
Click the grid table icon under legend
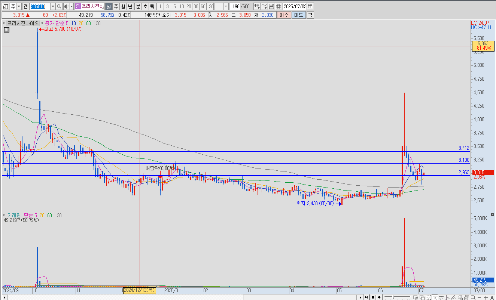[6, 30]
